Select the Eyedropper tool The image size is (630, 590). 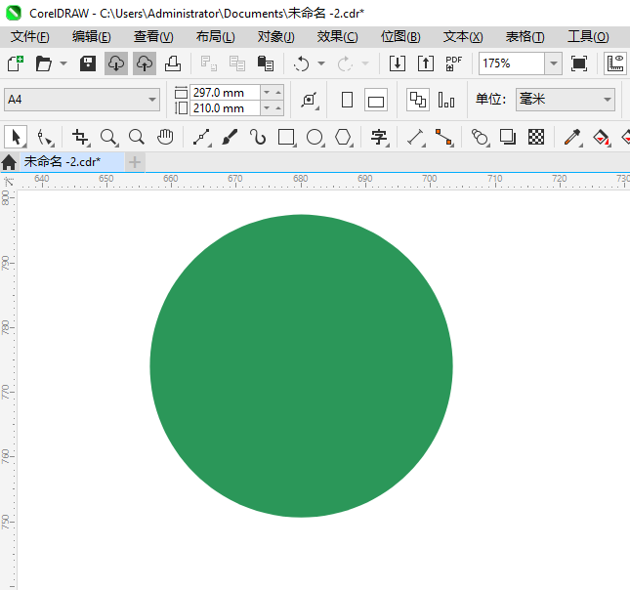click(572, 137)
